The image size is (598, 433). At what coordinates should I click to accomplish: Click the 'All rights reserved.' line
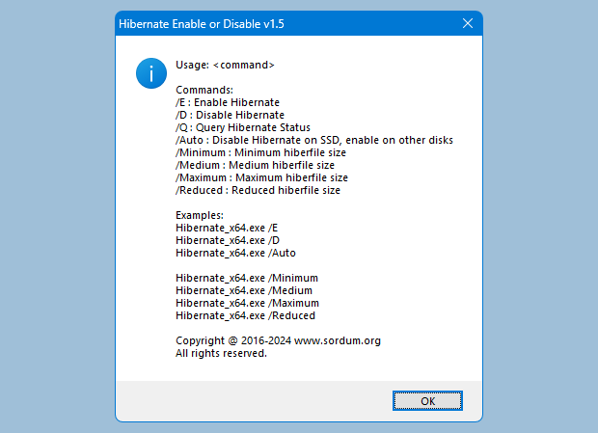pos(221,353)
